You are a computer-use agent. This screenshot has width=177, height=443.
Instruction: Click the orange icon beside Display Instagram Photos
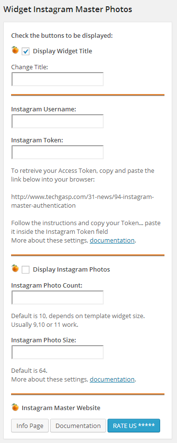coord(15,268)
